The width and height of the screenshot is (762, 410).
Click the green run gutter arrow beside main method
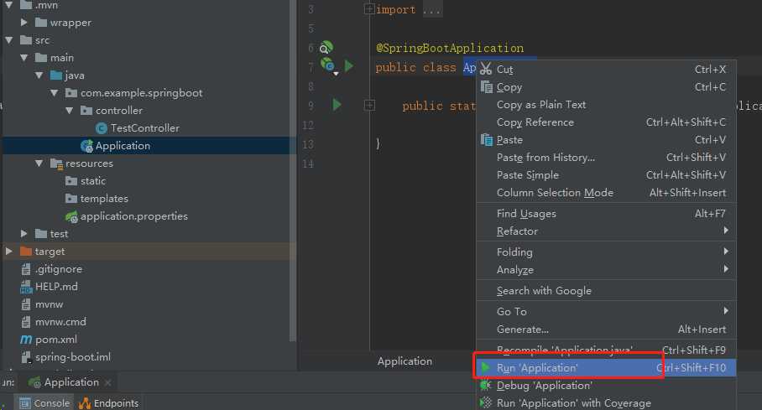pyautogui.click(x=337, y=105)
